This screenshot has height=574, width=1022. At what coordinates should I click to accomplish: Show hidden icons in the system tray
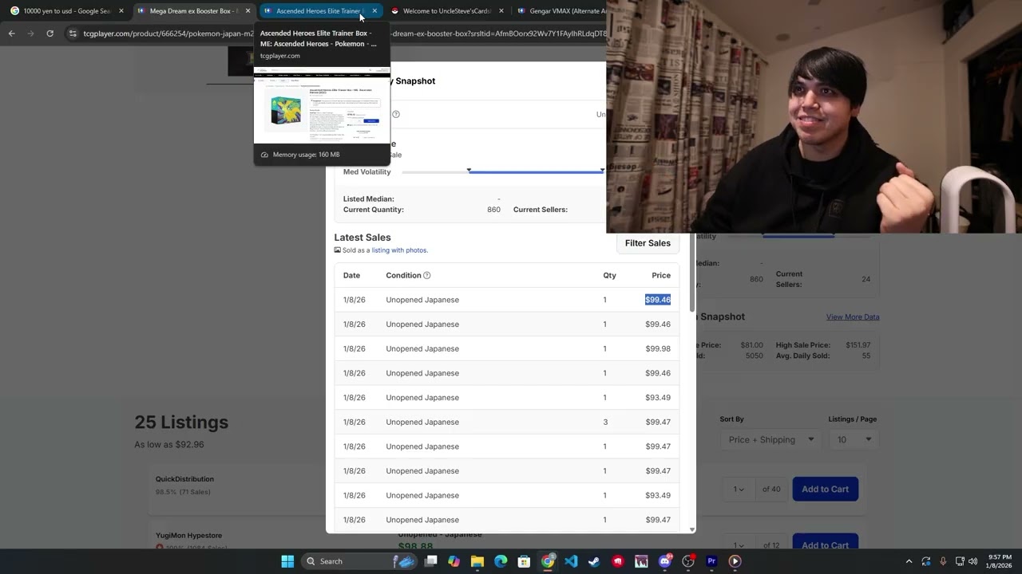909,561
